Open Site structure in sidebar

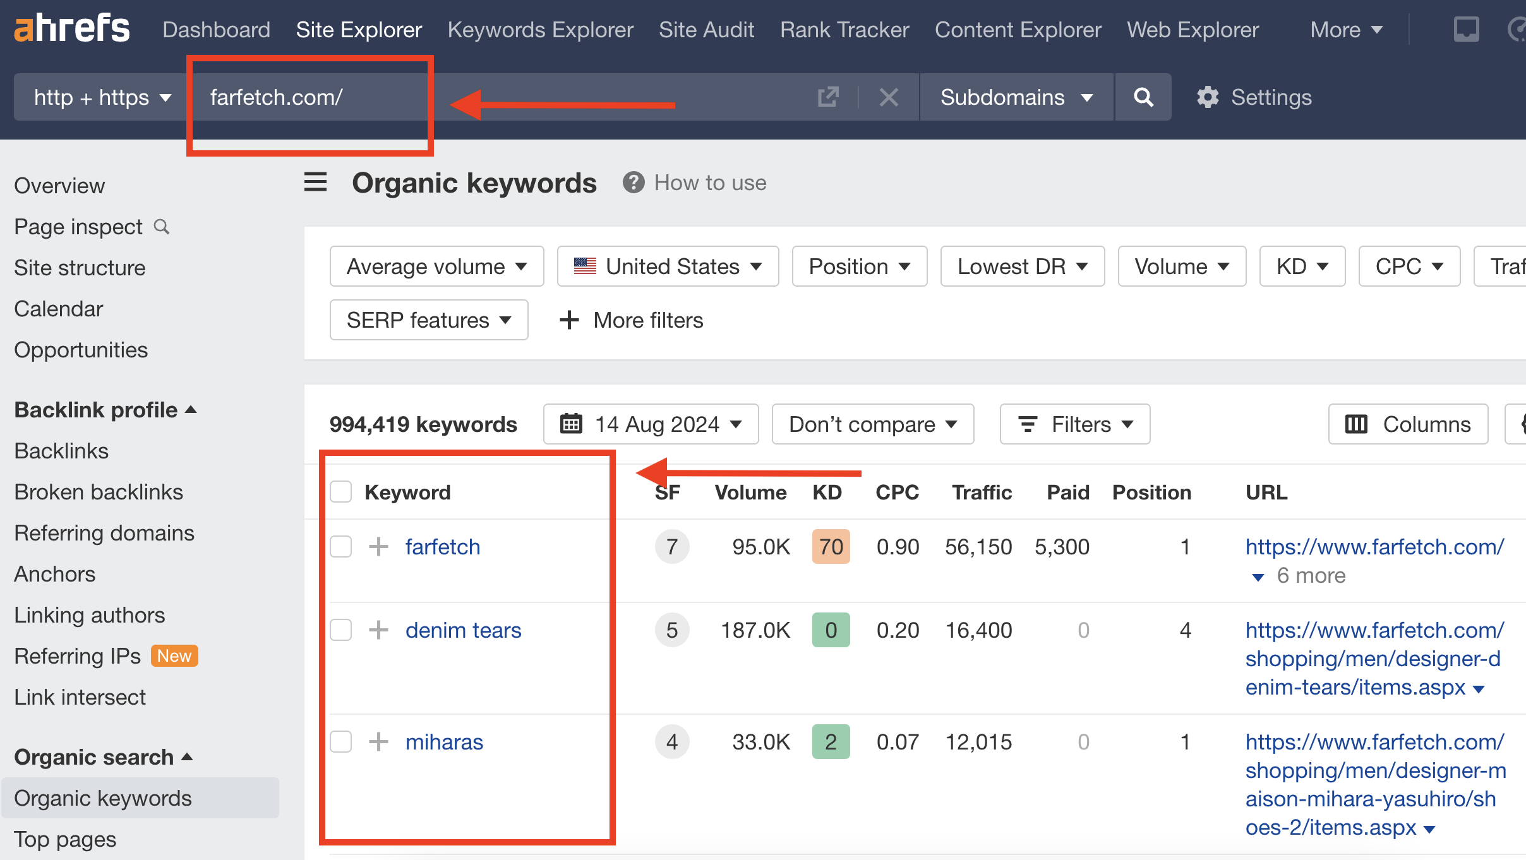(80, 268)
